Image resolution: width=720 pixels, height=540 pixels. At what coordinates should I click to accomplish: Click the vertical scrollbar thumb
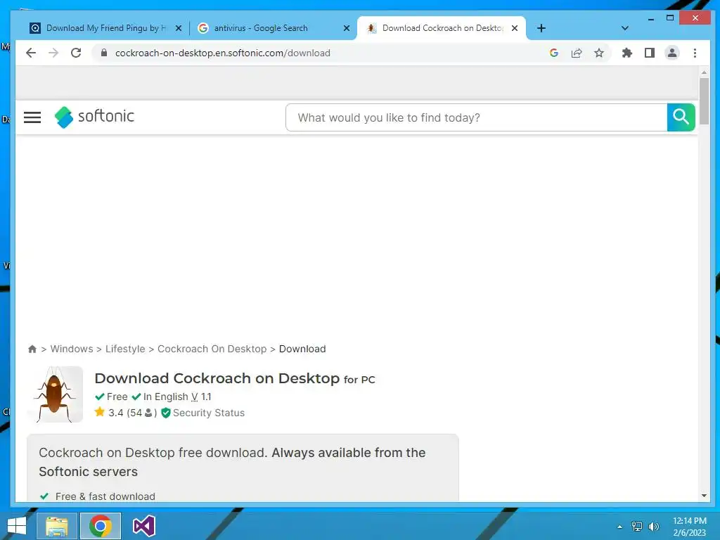tap(704, 101)
